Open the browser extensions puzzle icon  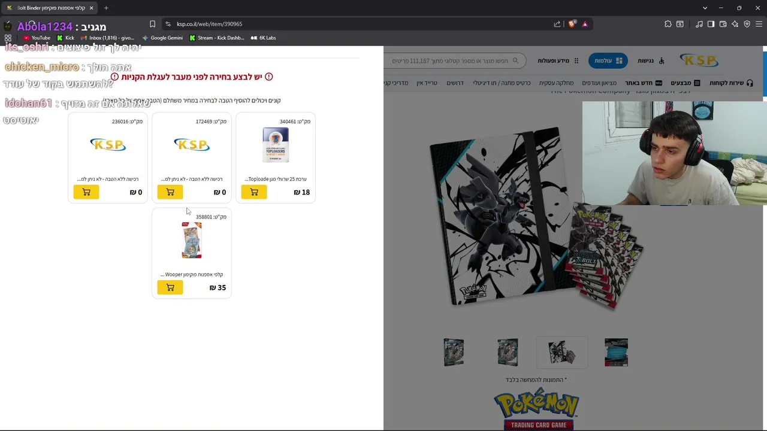(668, 24)
